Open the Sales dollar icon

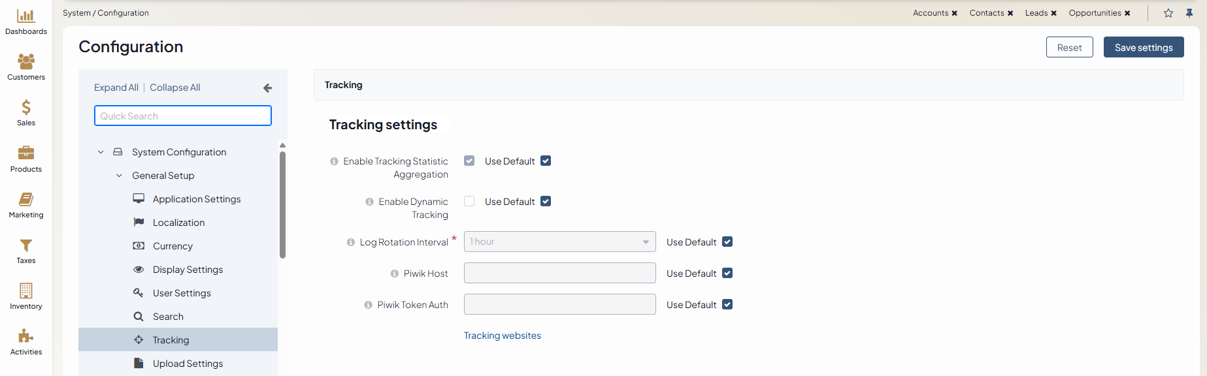click(x=26, y=108)
